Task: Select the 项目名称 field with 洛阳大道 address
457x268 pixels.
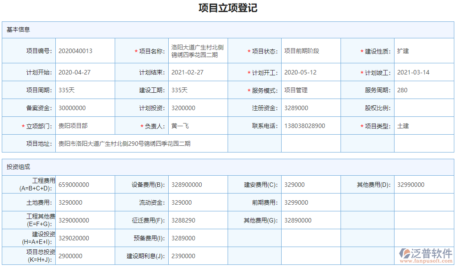Action: 198,51
